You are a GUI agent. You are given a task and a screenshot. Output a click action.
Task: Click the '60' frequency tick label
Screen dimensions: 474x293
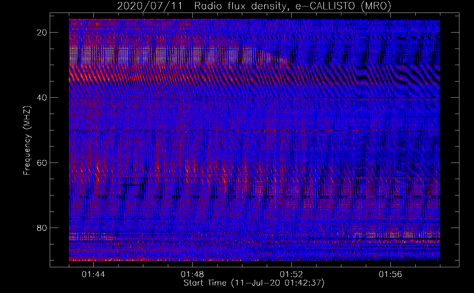pos(42,163)
